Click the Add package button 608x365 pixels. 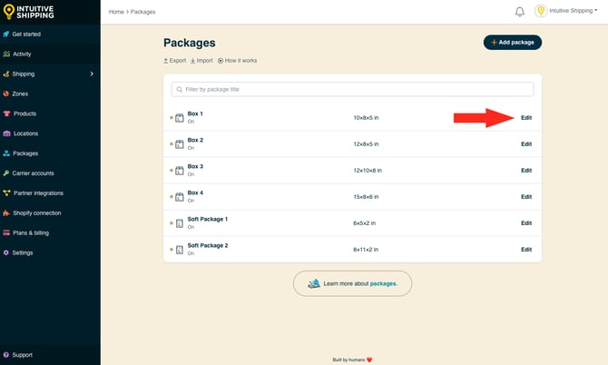tap(512, 43)
